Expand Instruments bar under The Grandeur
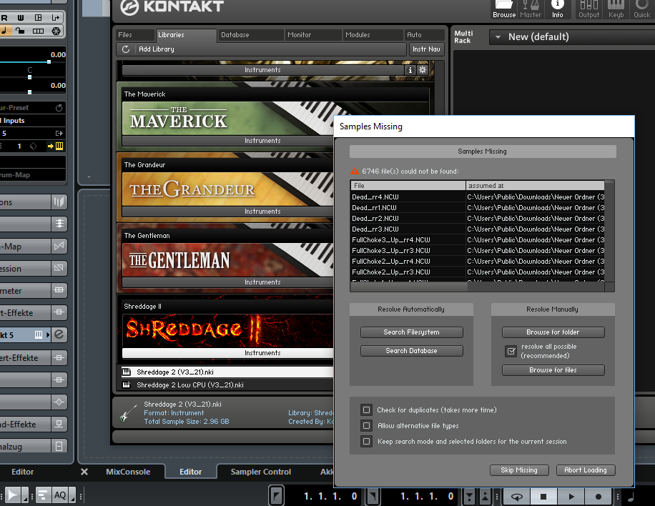655x506 pixels. point(262,212)
